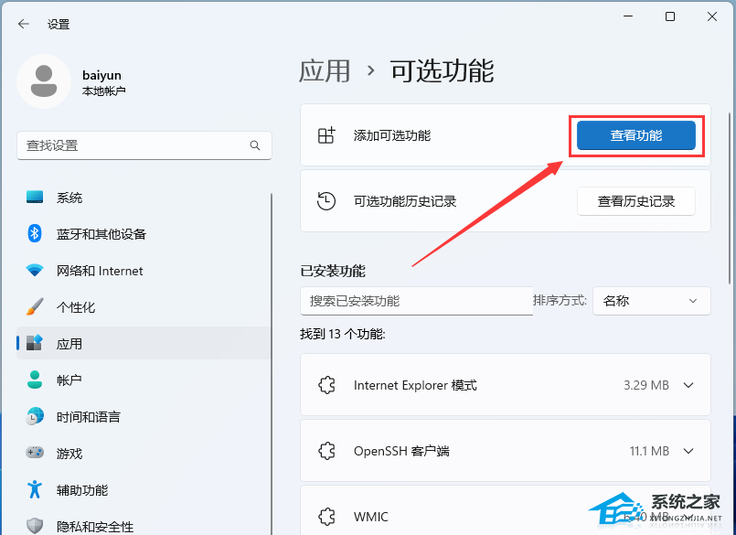736x535 pixels.
Task: Click the 查找设置 search field
Action: (144, 145)
